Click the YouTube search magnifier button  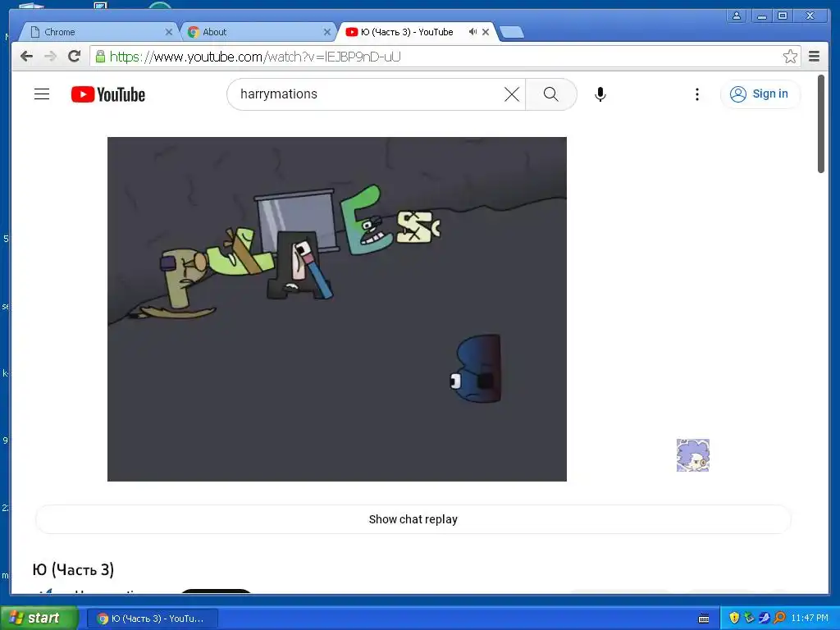(x=550, y=94)
